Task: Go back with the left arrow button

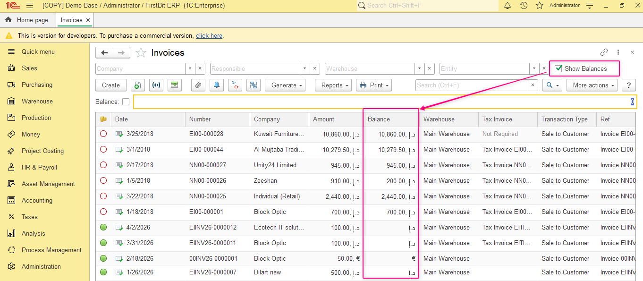Action: pos(104,52)
